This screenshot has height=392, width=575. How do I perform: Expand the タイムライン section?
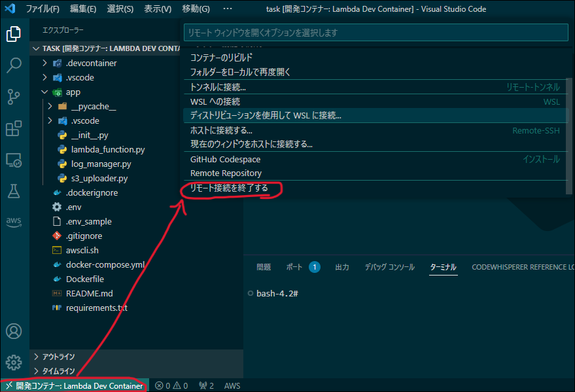[36, 371]
